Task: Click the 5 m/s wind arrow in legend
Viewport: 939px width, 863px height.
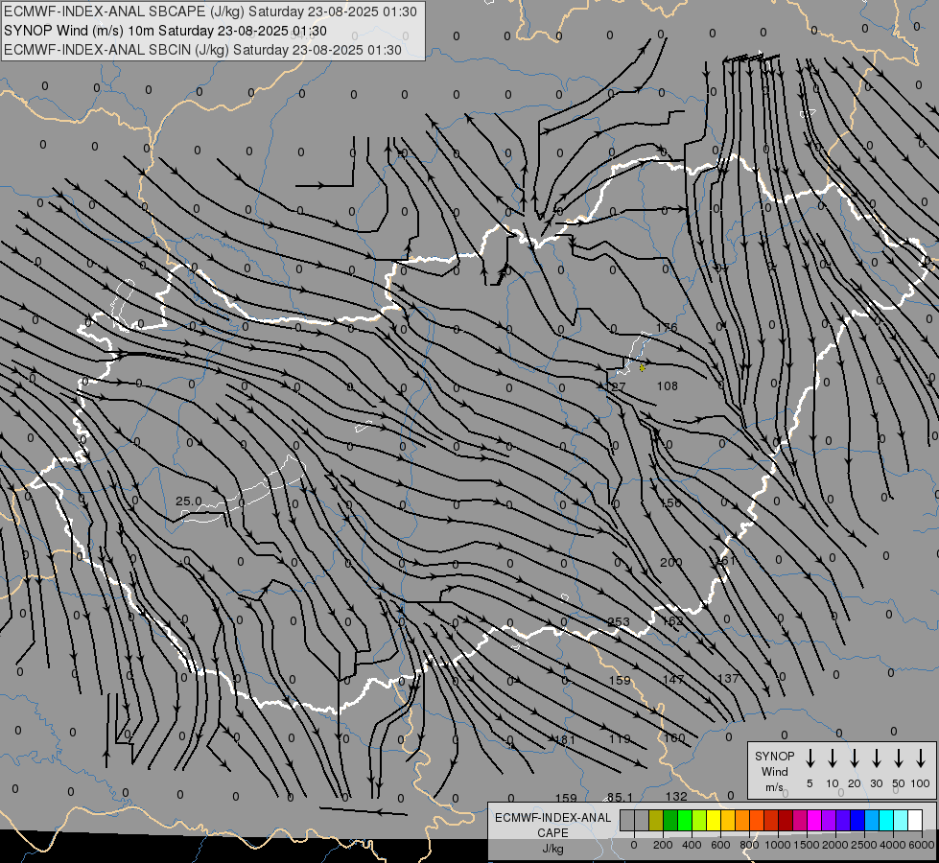Action: (x=810, y=758)
